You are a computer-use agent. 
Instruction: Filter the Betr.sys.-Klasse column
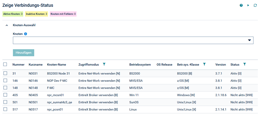[x=204, y=64]
